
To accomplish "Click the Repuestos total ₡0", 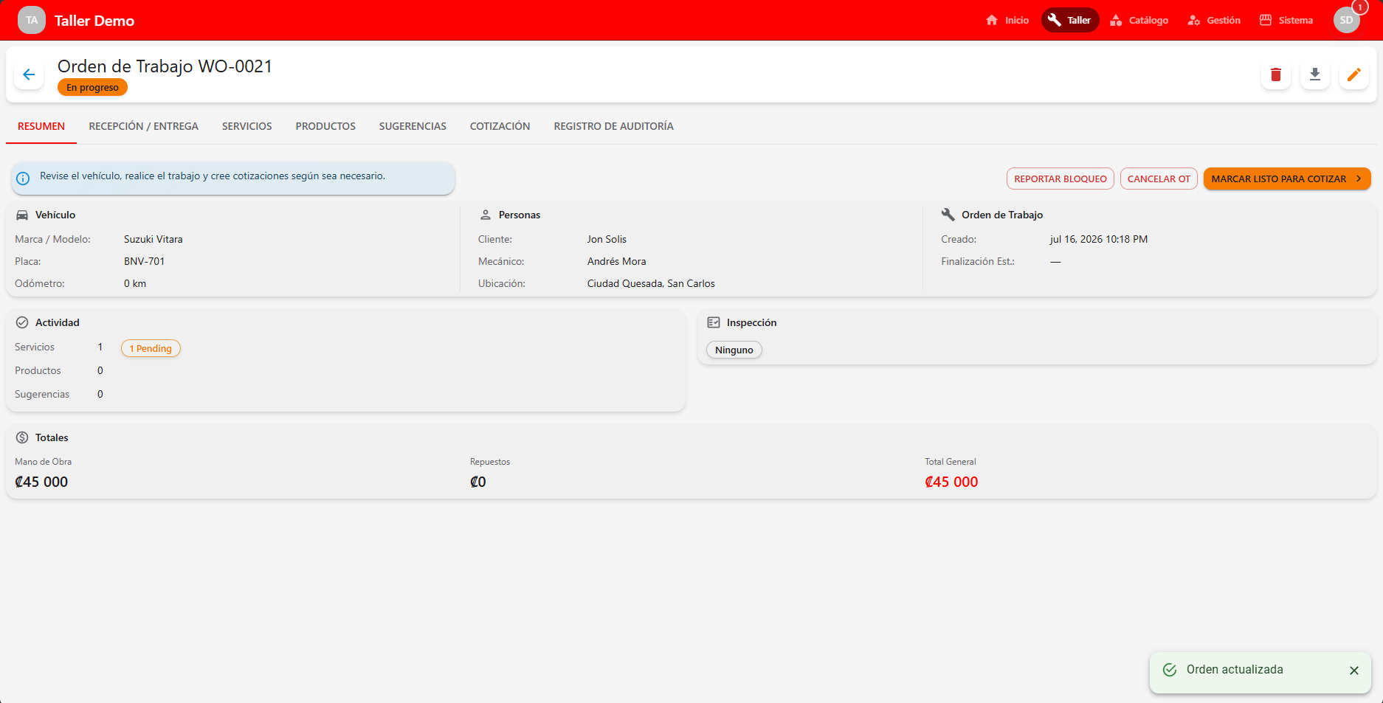I will (x=478, y=482).
